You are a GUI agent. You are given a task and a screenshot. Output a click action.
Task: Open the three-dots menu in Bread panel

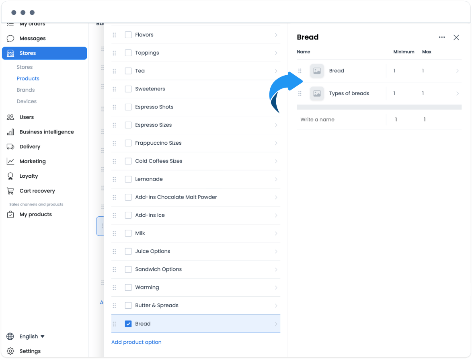442,37
